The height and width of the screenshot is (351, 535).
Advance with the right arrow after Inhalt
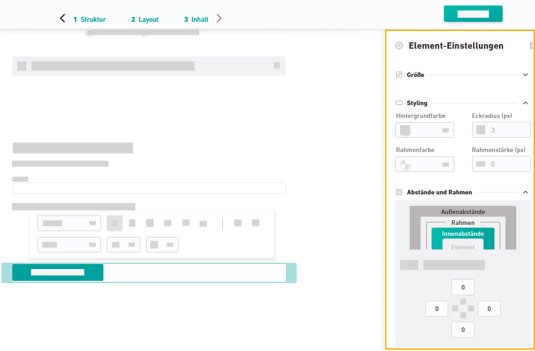219,19
